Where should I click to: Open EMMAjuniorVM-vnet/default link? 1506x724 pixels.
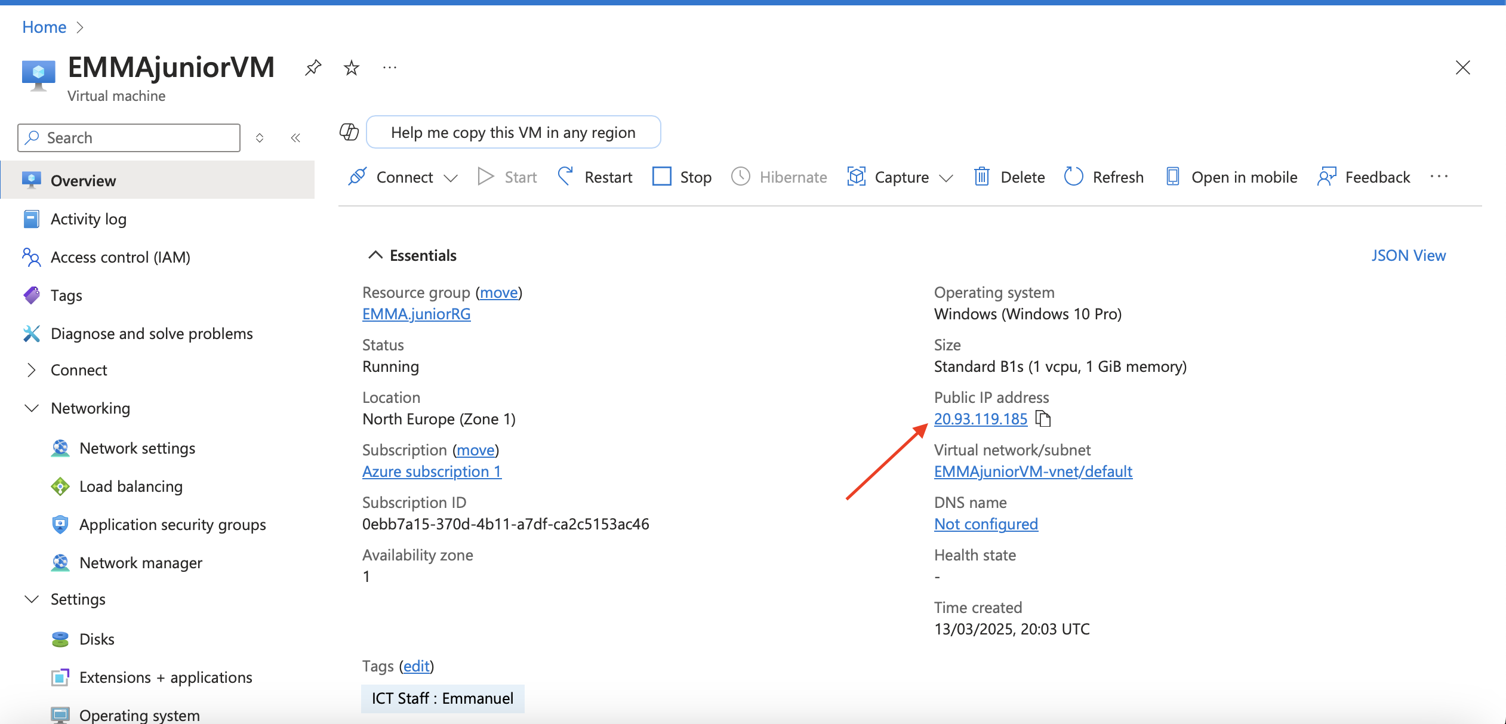pyautogui.click(x=1033, y=472)
